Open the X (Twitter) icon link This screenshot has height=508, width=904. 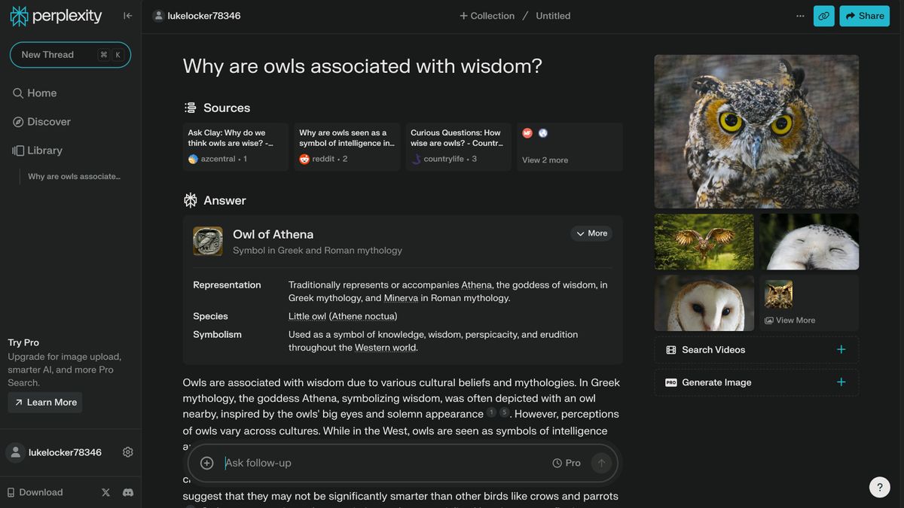105,492
